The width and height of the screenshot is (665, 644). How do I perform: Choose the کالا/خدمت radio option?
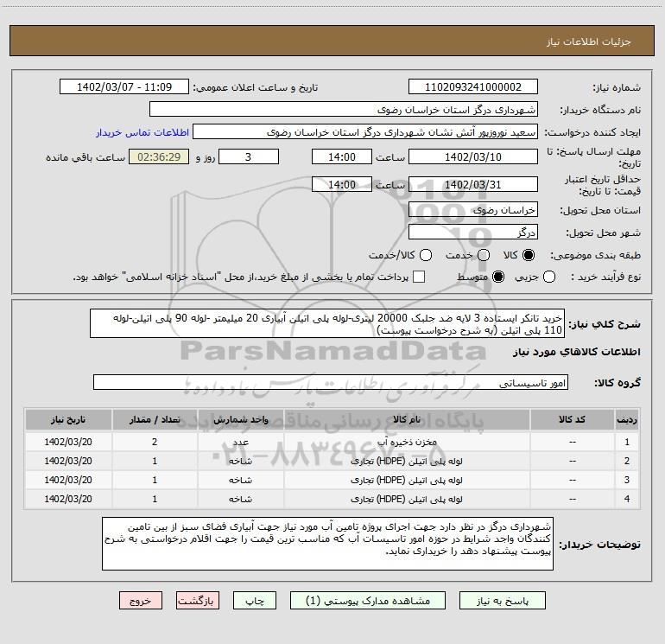click(x=426, y=255)
